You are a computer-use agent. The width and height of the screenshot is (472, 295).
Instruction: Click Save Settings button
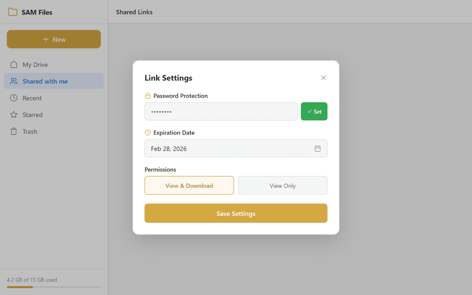pos(236,214)
